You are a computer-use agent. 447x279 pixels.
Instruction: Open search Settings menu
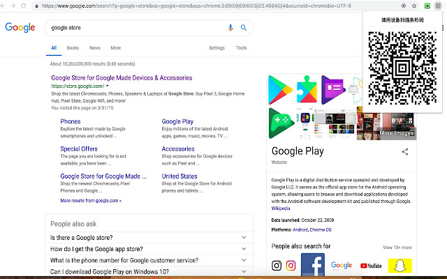tap(217, 48)
